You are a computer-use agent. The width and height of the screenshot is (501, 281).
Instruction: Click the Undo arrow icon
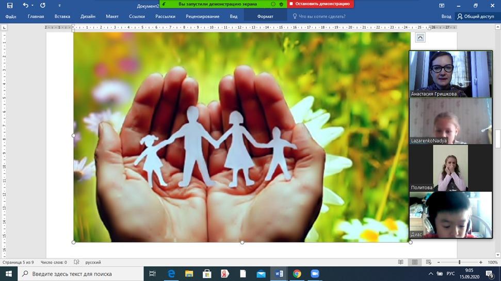pyautogui.click(x=25, y=6)
